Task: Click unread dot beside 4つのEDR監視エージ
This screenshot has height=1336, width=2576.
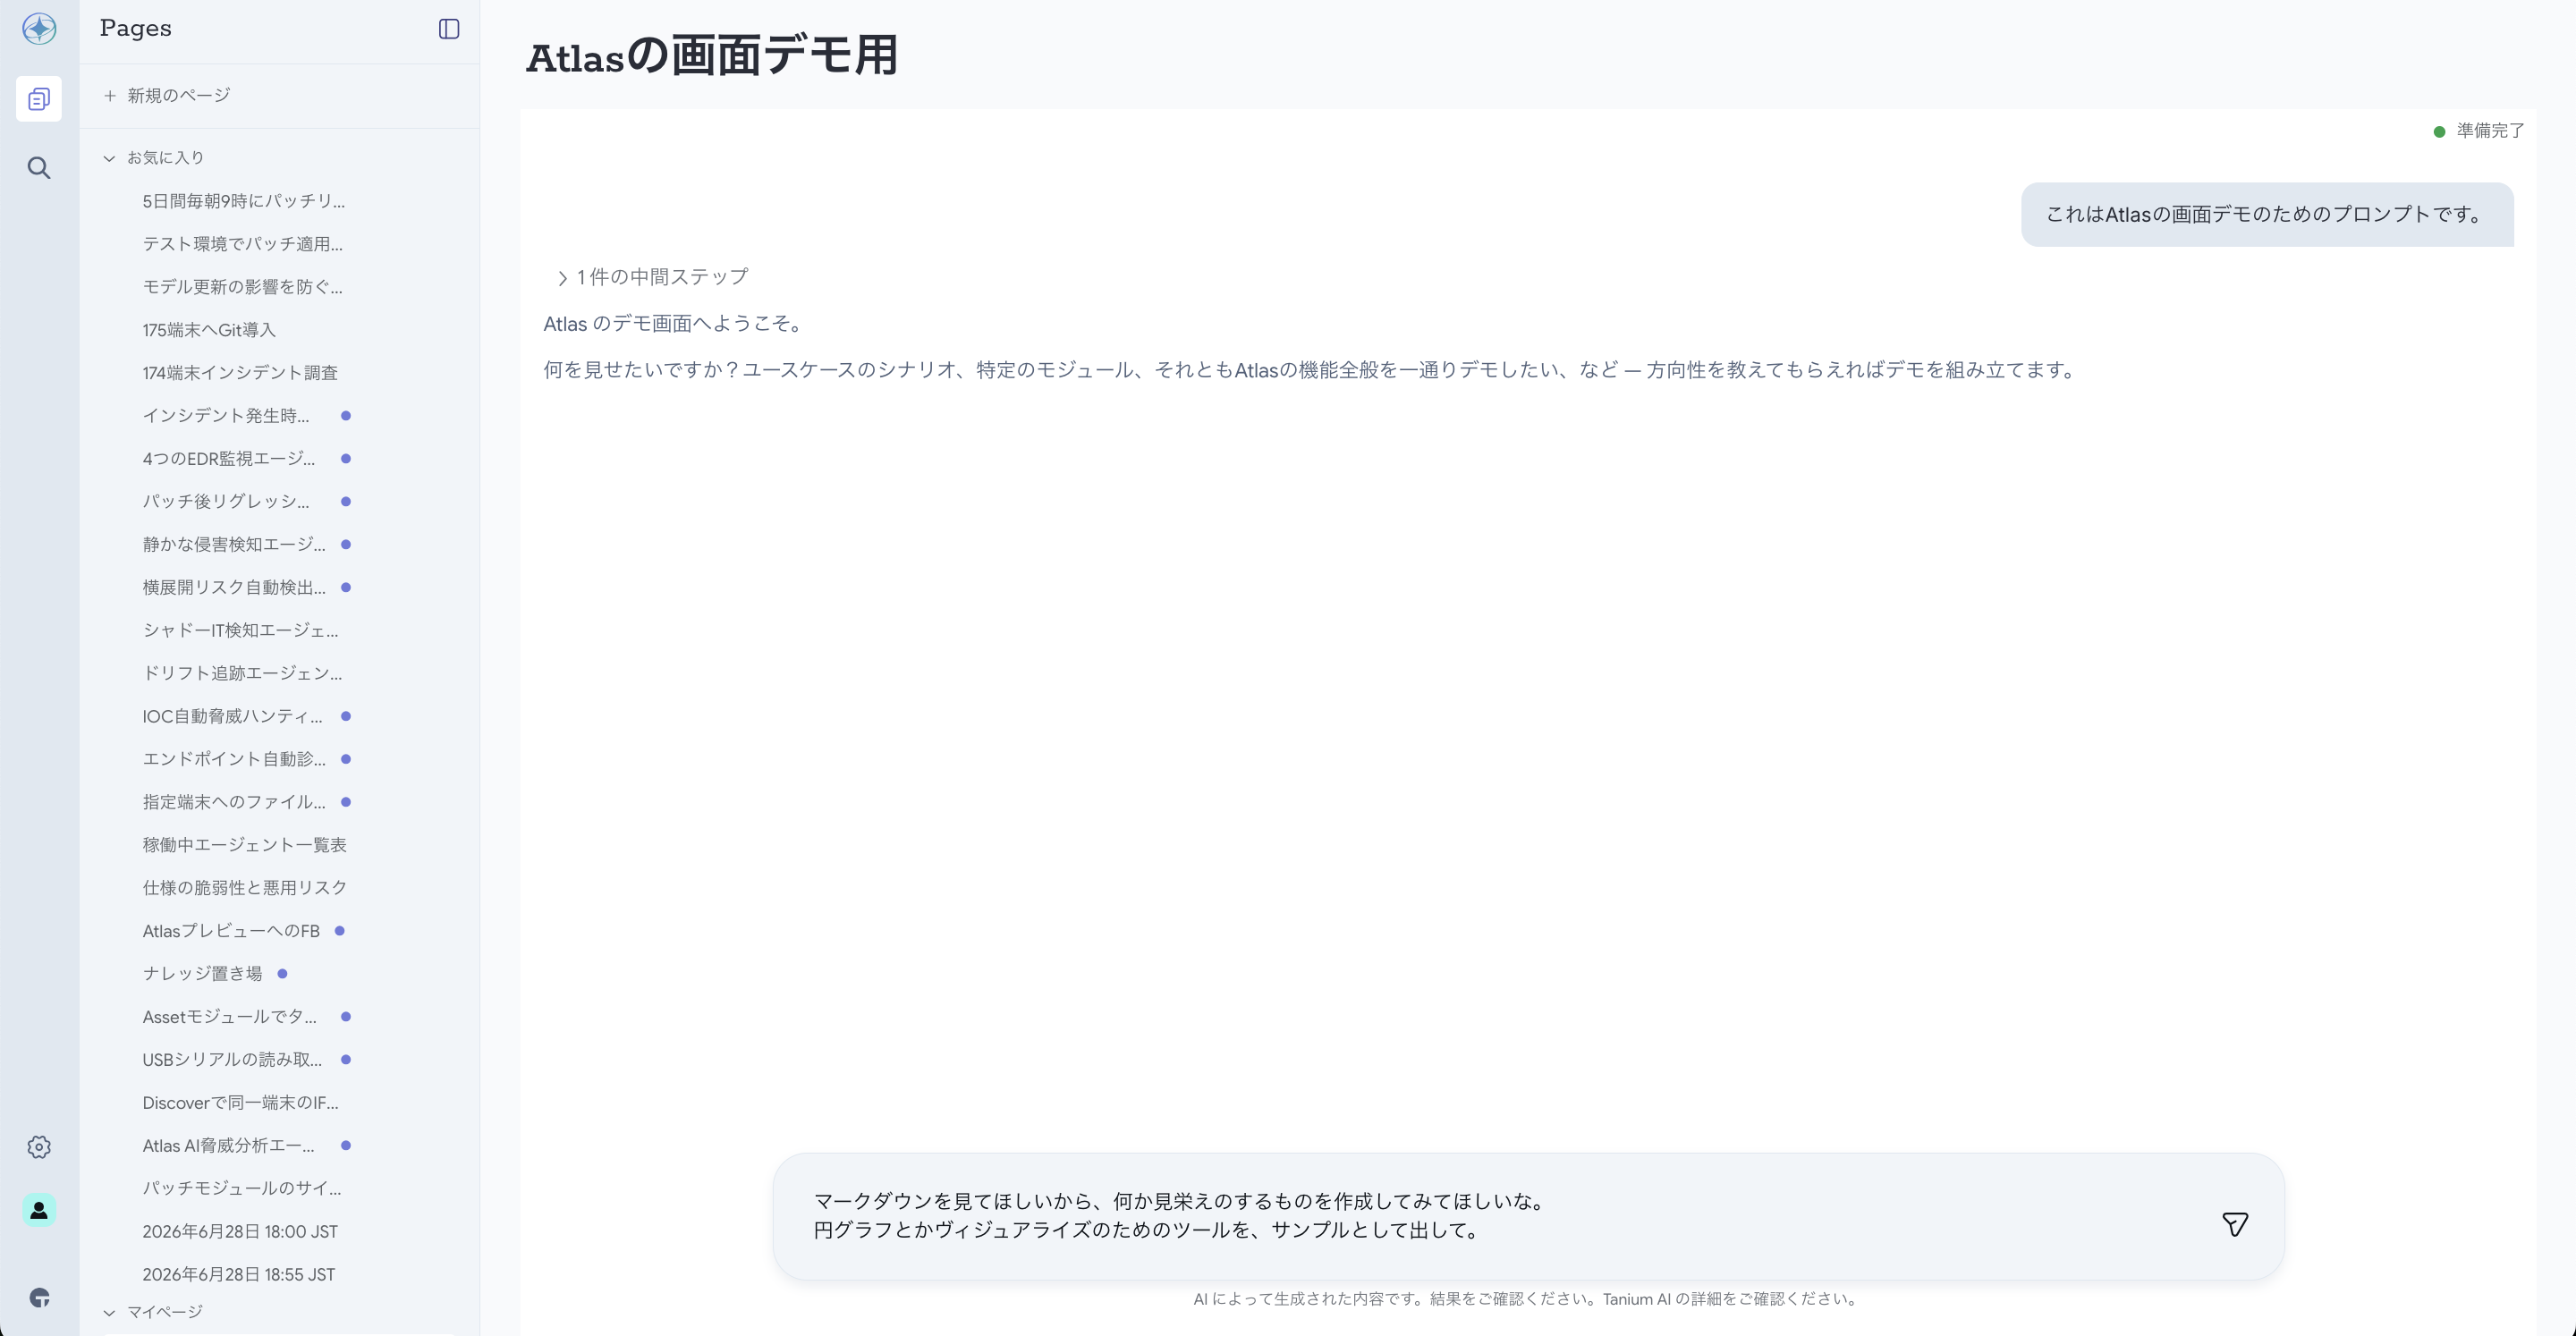Action: (x=346, y=459)
